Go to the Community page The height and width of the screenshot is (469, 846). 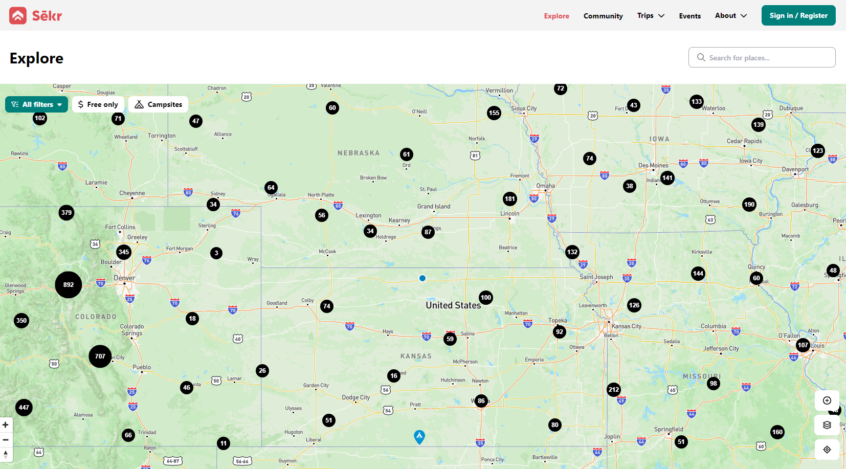point(603,16)
